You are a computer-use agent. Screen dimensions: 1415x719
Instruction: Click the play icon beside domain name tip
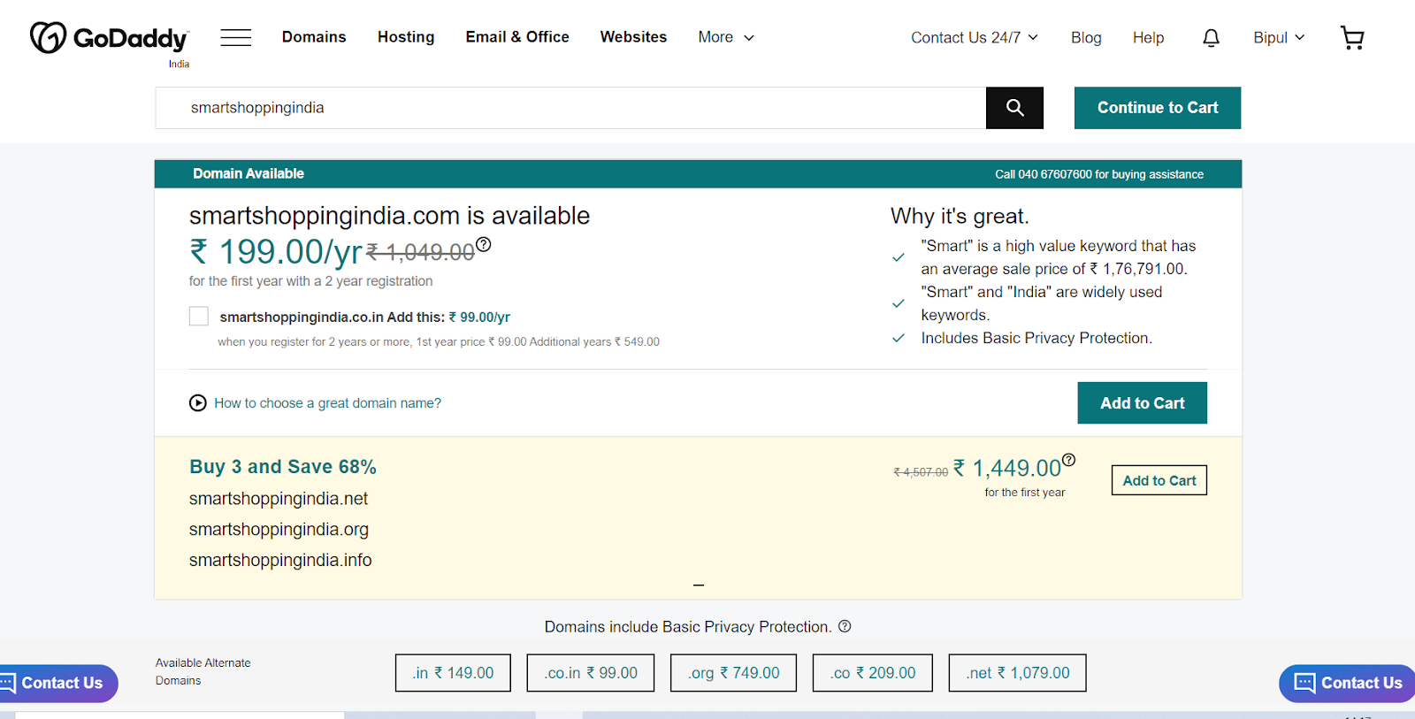click(198, 403)
